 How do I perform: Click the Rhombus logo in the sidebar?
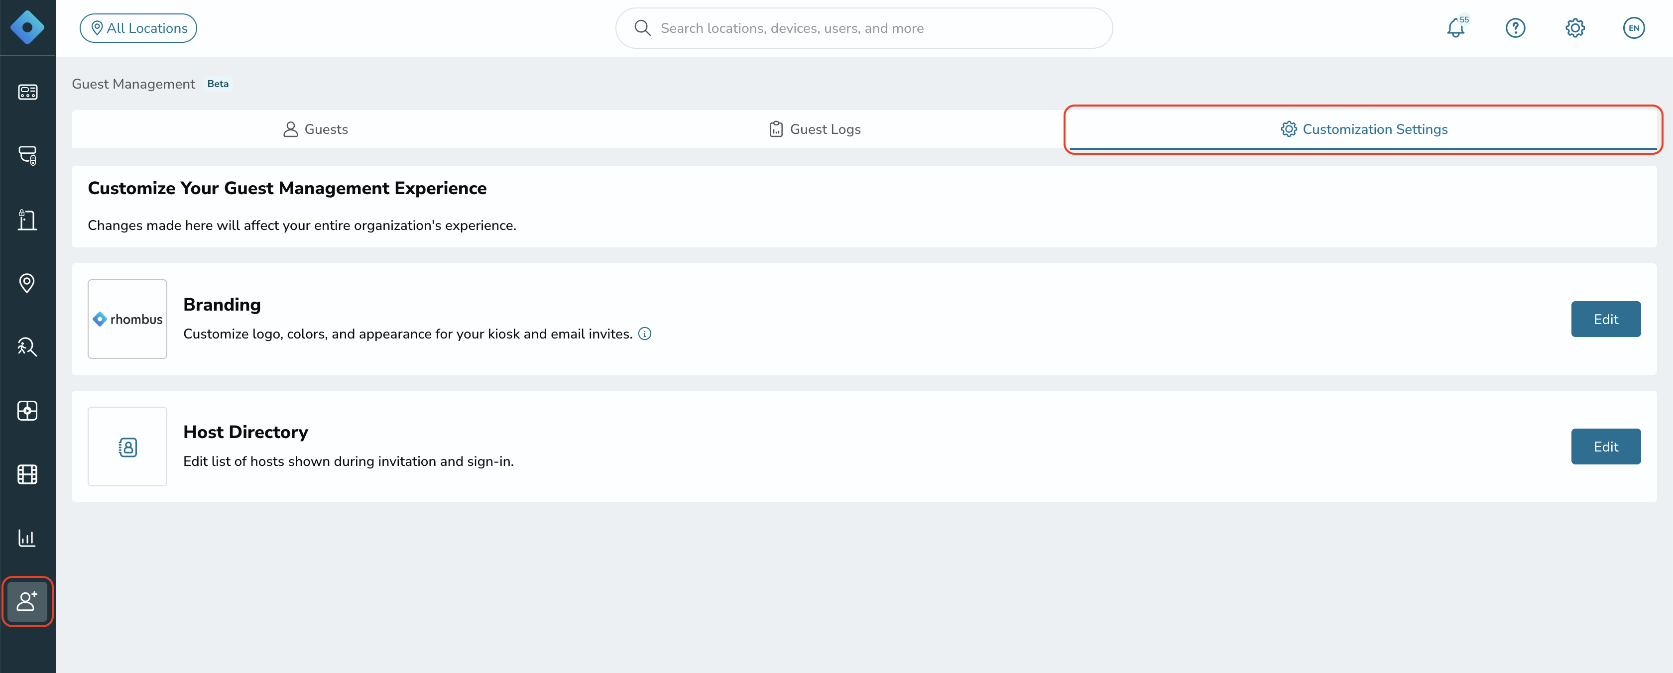[x=27, y=28]
